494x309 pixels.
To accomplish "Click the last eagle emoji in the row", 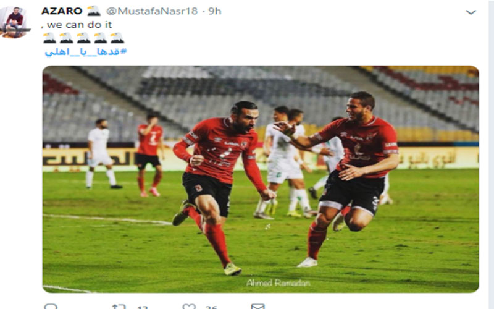I will point(117,38).
